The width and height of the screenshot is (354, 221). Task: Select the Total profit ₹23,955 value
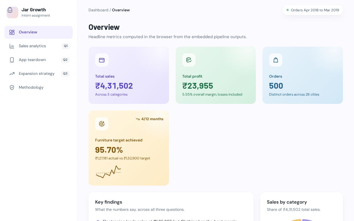click(x=198, y=86)
